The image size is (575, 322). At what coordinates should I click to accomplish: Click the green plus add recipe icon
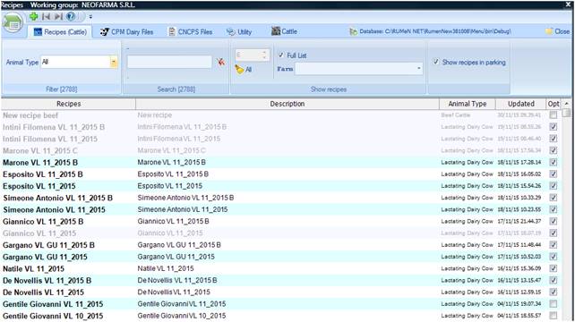tap(34, 16)
